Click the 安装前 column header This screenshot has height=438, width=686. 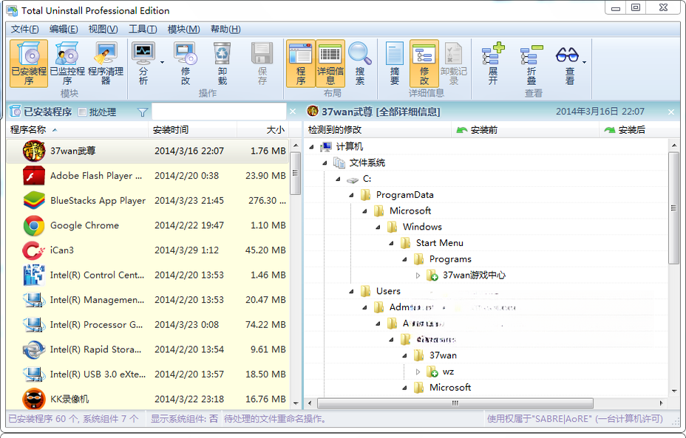coord(525,130)
